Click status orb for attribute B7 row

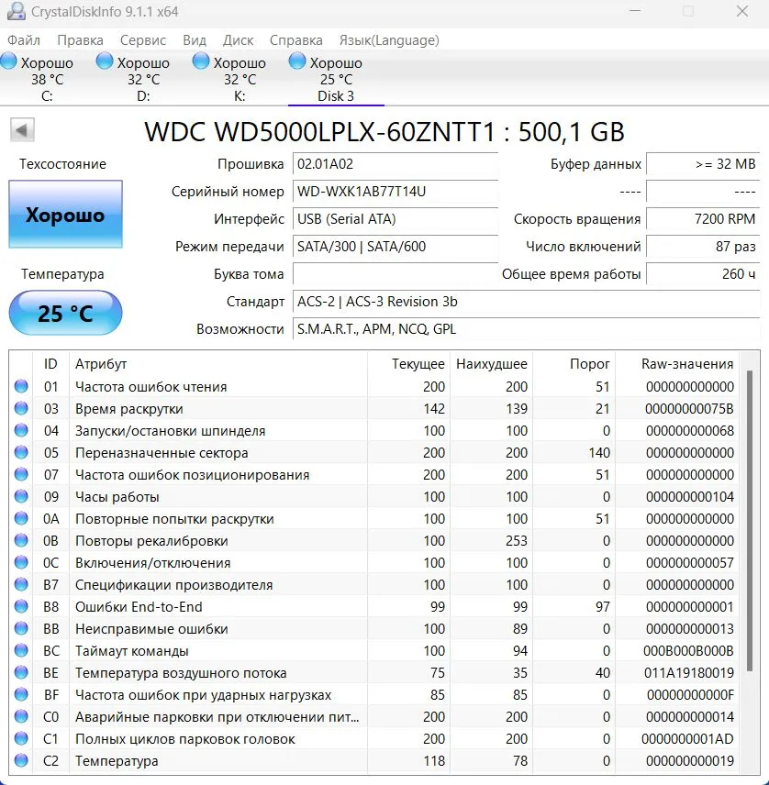(x=21, y=585)
